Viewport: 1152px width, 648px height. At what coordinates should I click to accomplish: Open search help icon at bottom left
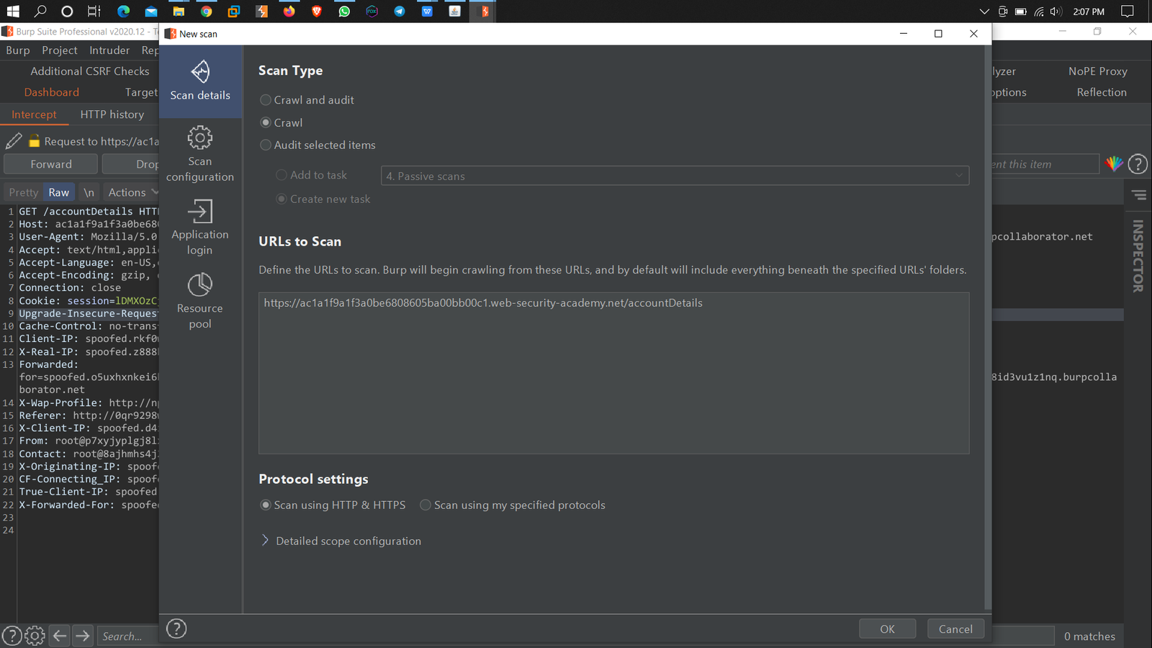12,636
